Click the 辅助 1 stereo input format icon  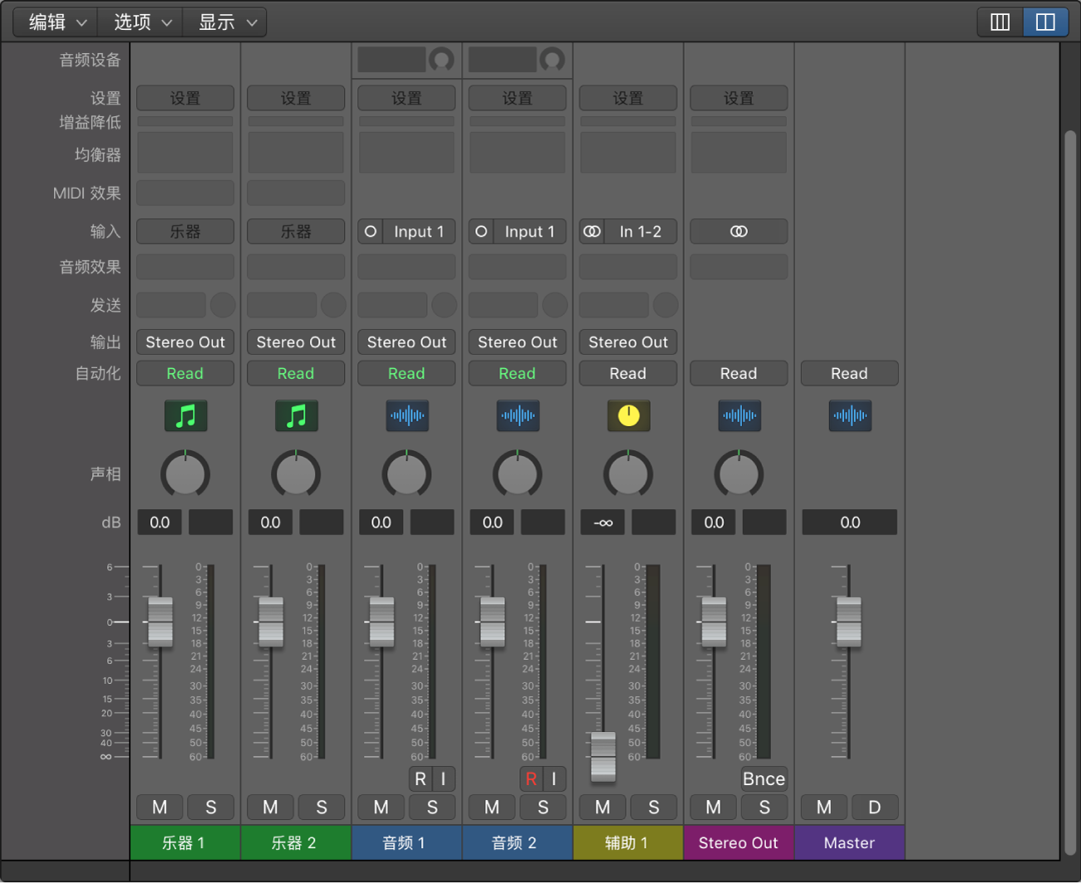pos(592,232)
